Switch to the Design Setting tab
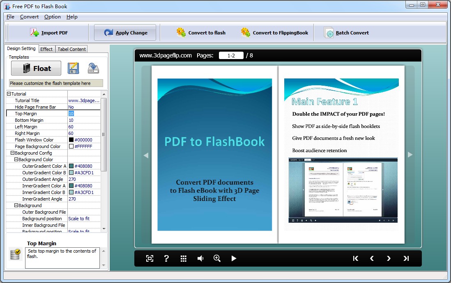The image size is (451, 283). (21, 48)
